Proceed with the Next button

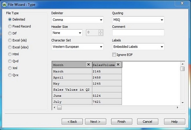click(96, 121)
